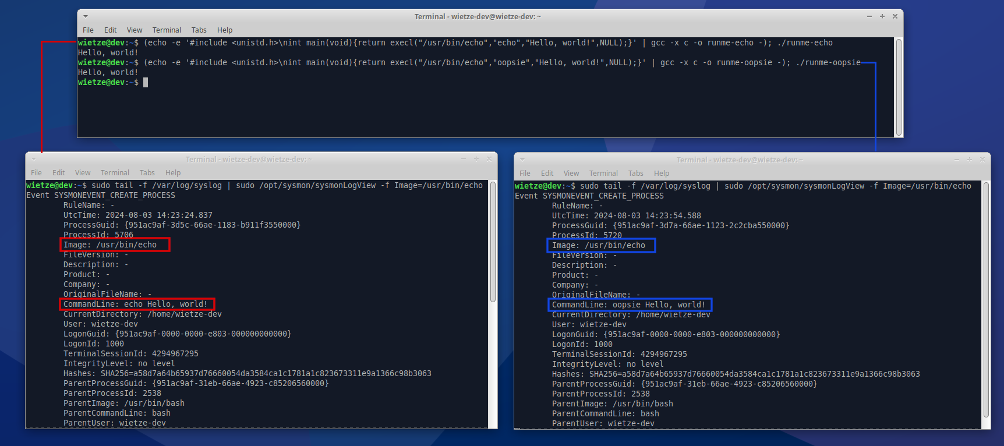Open File menu in bottom-right terminal
Viewport: 1004px width, 446px height.
[525, 174]
